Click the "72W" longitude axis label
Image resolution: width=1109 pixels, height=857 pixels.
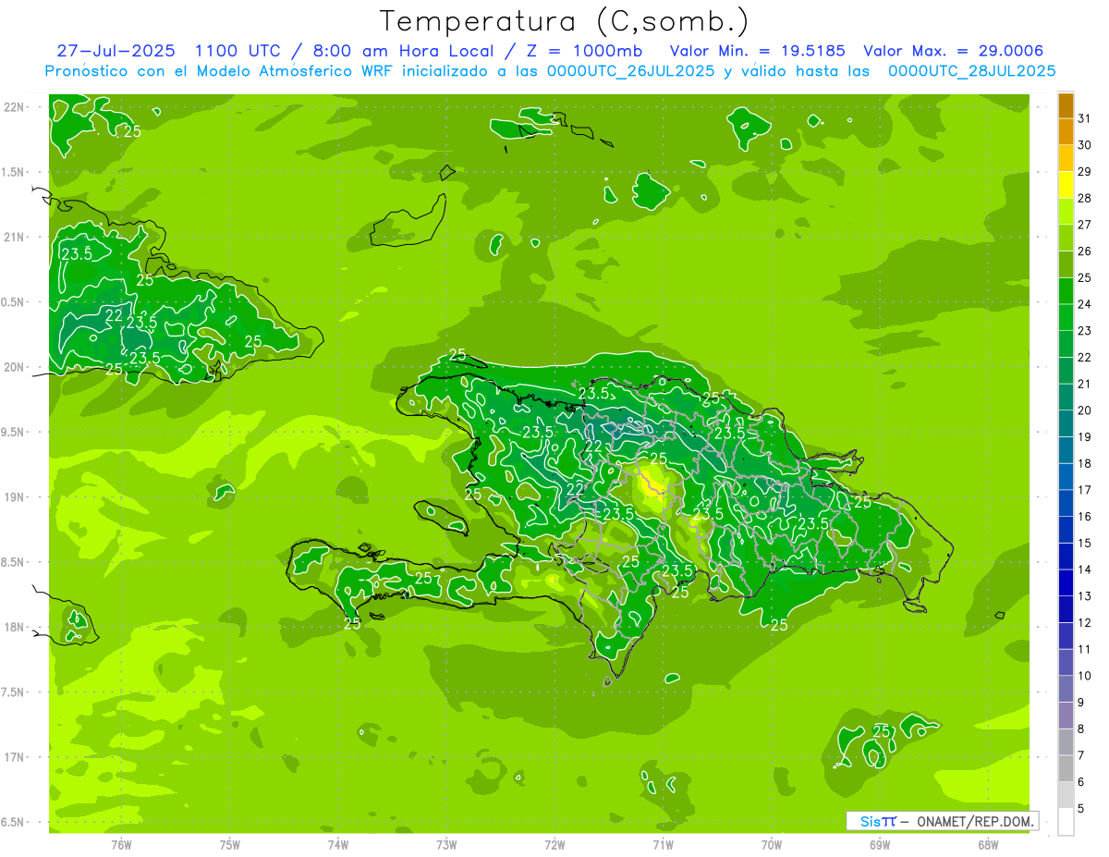click(554, 845)
